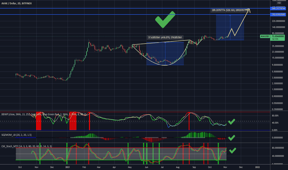Screen dimensions: 288x170
Task: Click the 0.00% value on BBWP axis
Action: pos(275,130)
